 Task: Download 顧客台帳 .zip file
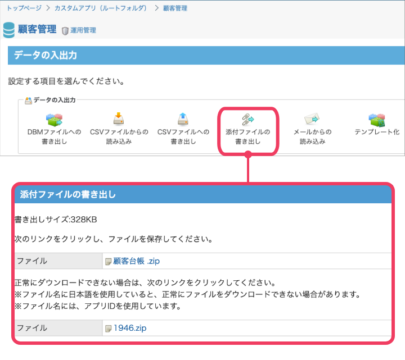(x=136, y=261)
